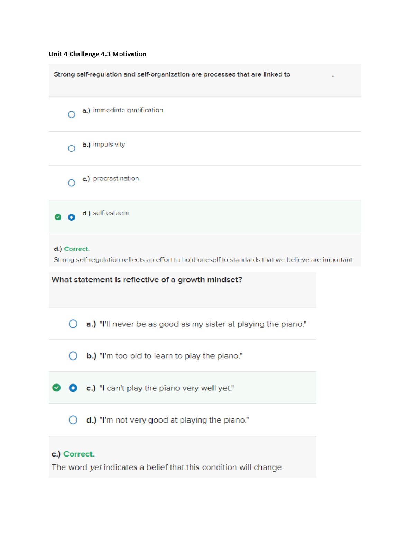The width and height of the screenshot is (415, 537).
Task: Click option label a.) immediate gratification text
Action: [122, 110]
